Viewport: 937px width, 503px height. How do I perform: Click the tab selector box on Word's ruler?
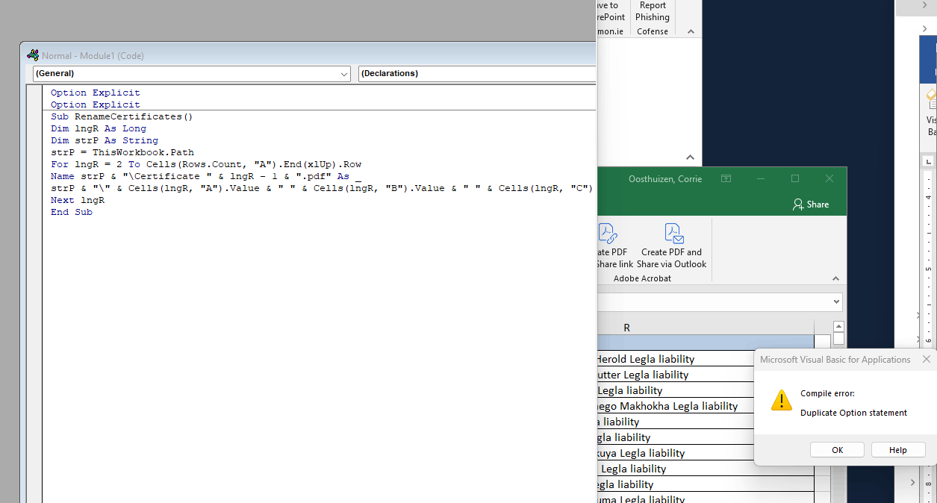(928, 161)
